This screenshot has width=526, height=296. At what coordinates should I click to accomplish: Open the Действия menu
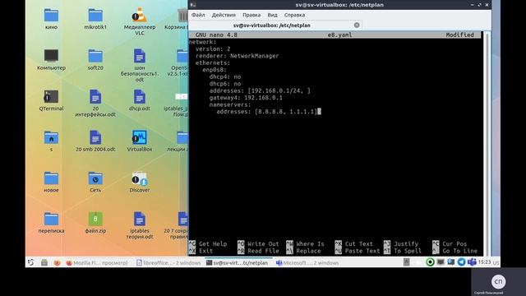(x=224, y=15)
